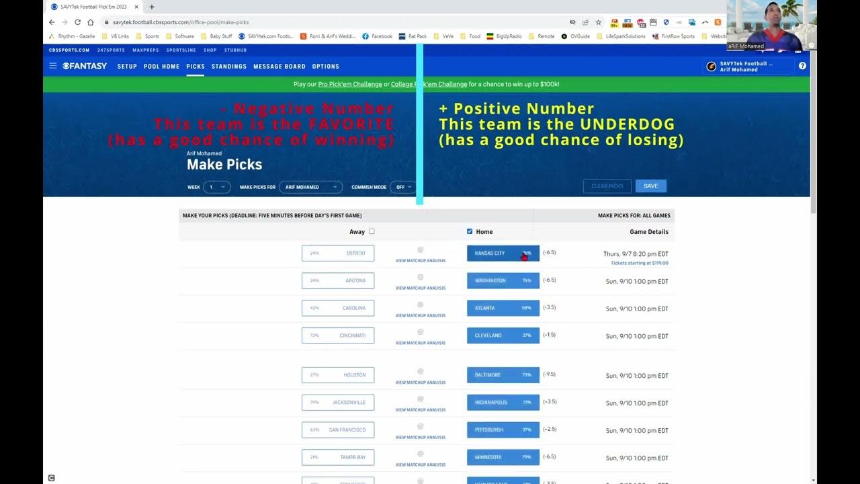Go back with the browser back arrow
The image size is (860, 484).
point(52,22)
